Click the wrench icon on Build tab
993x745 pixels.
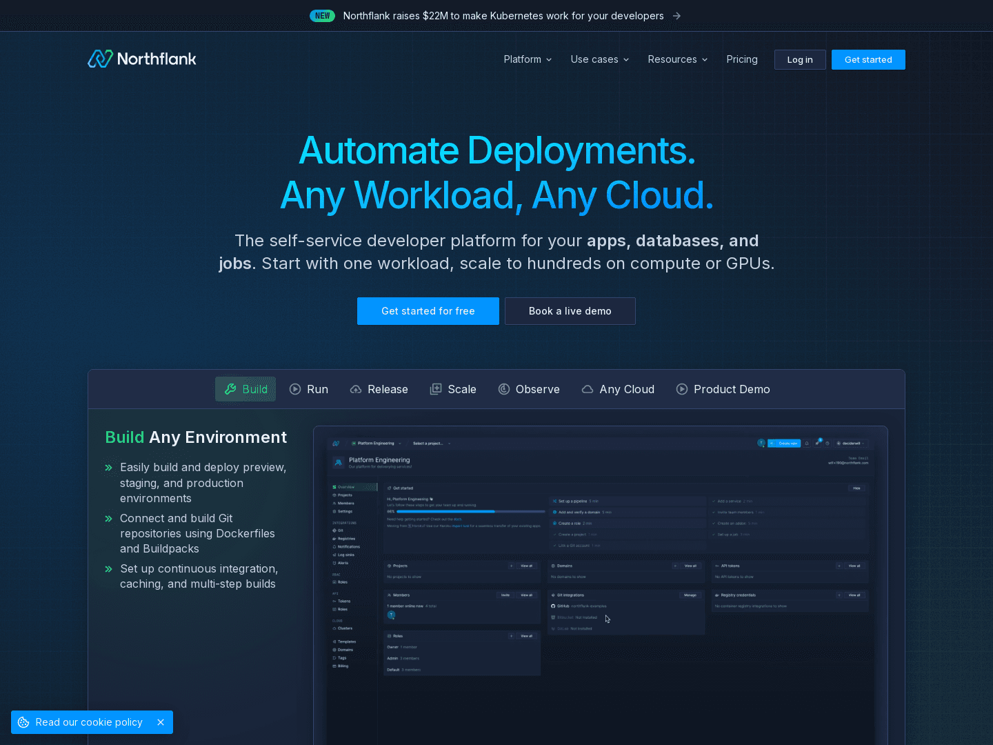[x=230, y=389]
